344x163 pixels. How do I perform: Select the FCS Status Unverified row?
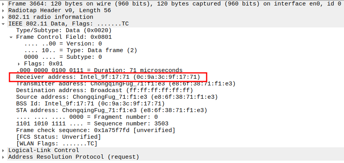click(58, 137)
